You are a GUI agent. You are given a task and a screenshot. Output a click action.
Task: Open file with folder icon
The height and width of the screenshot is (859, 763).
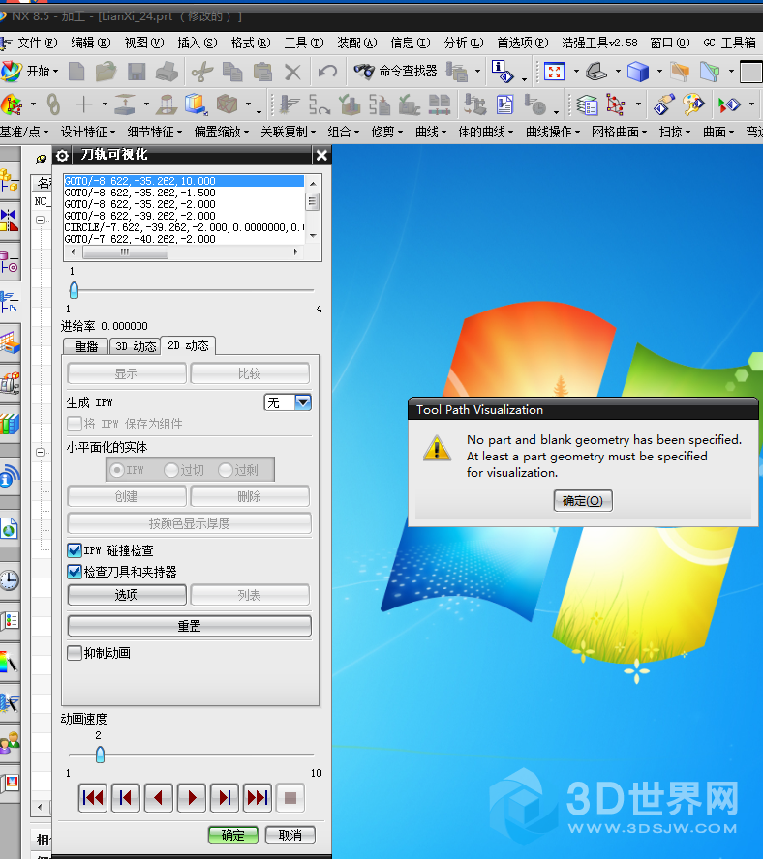[x=106, y=72]
